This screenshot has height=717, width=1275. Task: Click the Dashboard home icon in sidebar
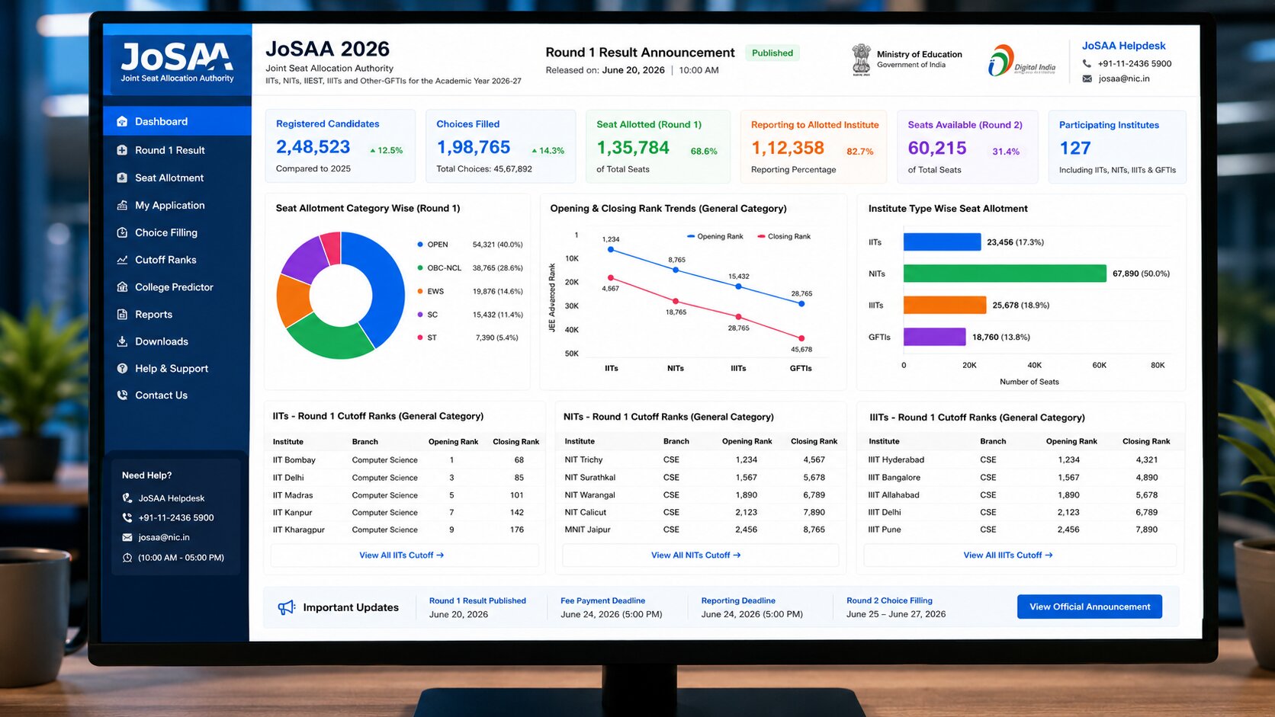(122, 122)
